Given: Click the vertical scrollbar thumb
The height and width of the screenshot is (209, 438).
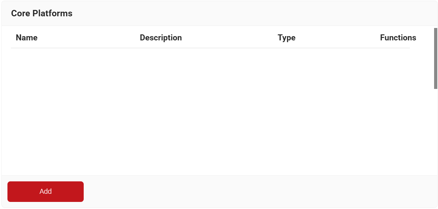Looking at the screenshot, I should click(x=436, y=58).
